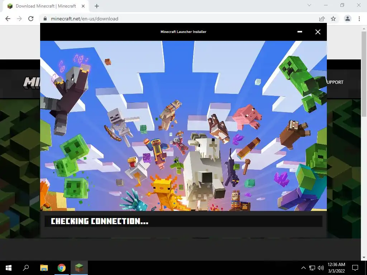Restore down the Chrome window
Screen dimensions: 367x275
pyautogui.click(x=342, y=5)
